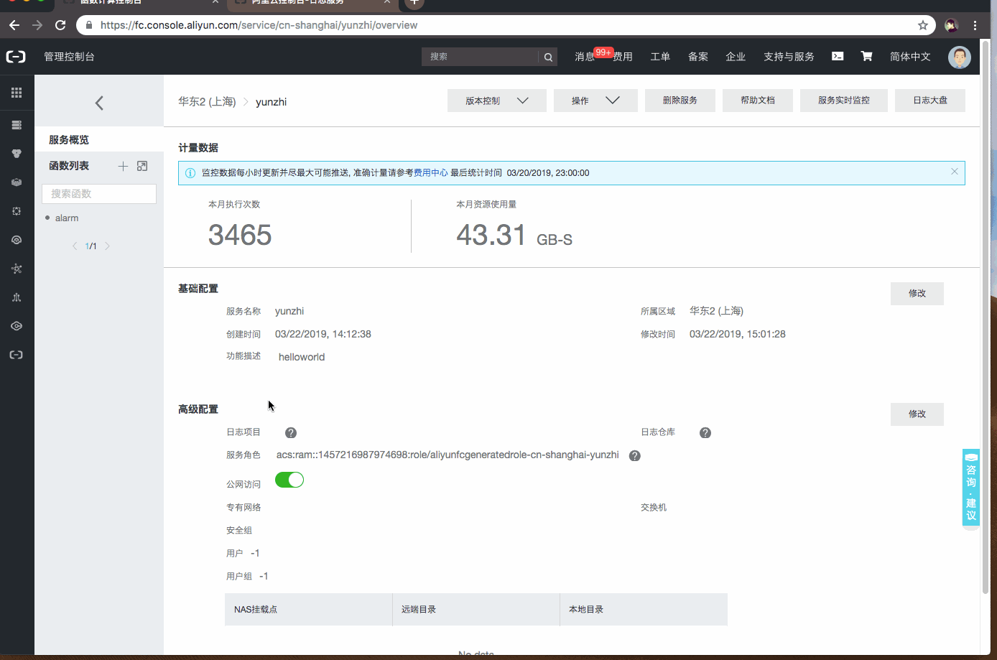
Task: Open the 工单 header menu
Action: 660,57
